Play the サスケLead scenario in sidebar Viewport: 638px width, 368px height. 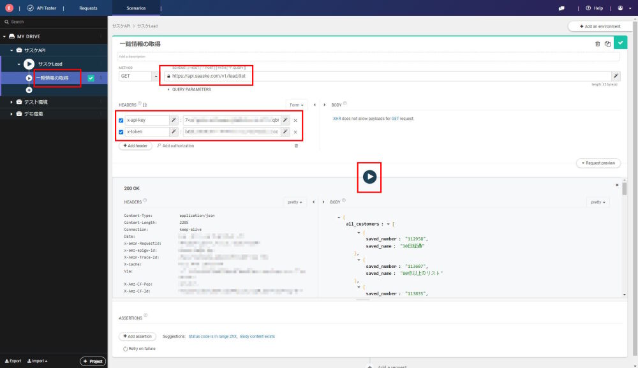[x=29, y=64]
